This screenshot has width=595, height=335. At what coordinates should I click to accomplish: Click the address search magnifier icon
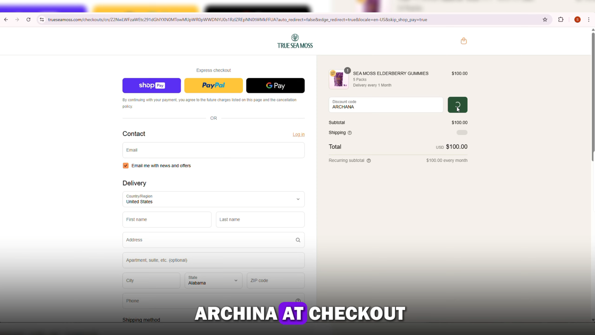[x=298, y=240]
